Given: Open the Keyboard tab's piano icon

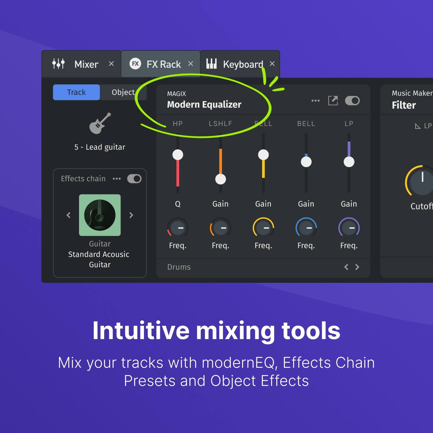Looking at the screenshot, I should point(212,64).
